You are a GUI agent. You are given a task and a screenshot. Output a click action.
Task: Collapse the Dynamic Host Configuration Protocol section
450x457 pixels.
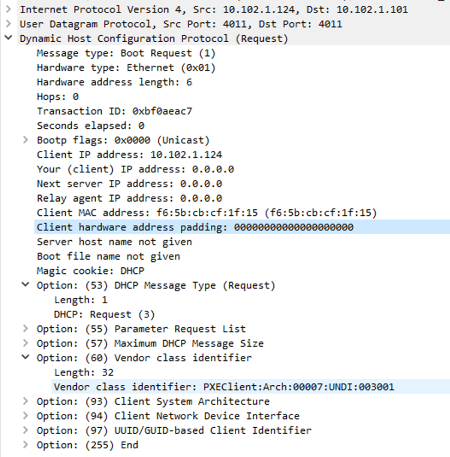point(8,39)
